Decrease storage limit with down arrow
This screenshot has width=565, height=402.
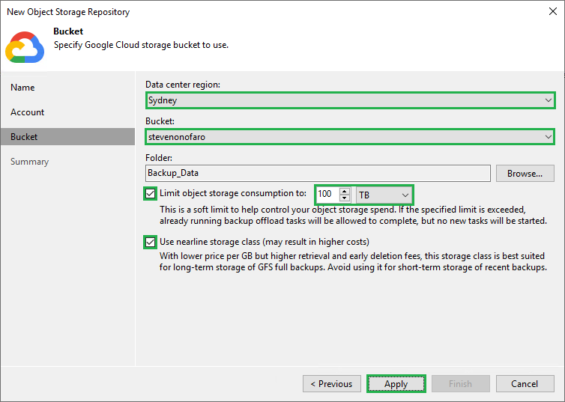[345, 198]
